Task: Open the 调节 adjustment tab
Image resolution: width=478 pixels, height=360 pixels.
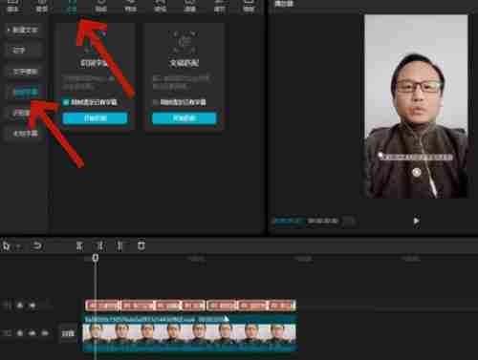Action: [219, 6]
